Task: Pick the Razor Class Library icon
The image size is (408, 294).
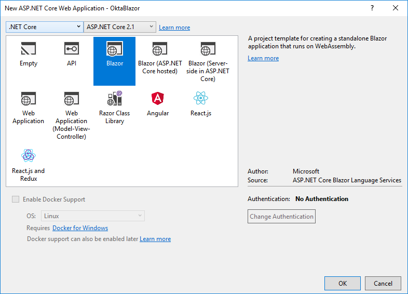Action: (114, 99)
